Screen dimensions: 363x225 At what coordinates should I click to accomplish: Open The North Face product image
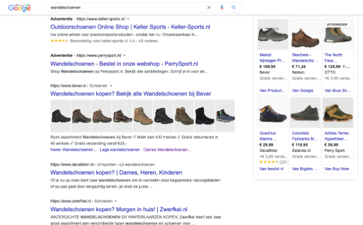tap(338, 34)
